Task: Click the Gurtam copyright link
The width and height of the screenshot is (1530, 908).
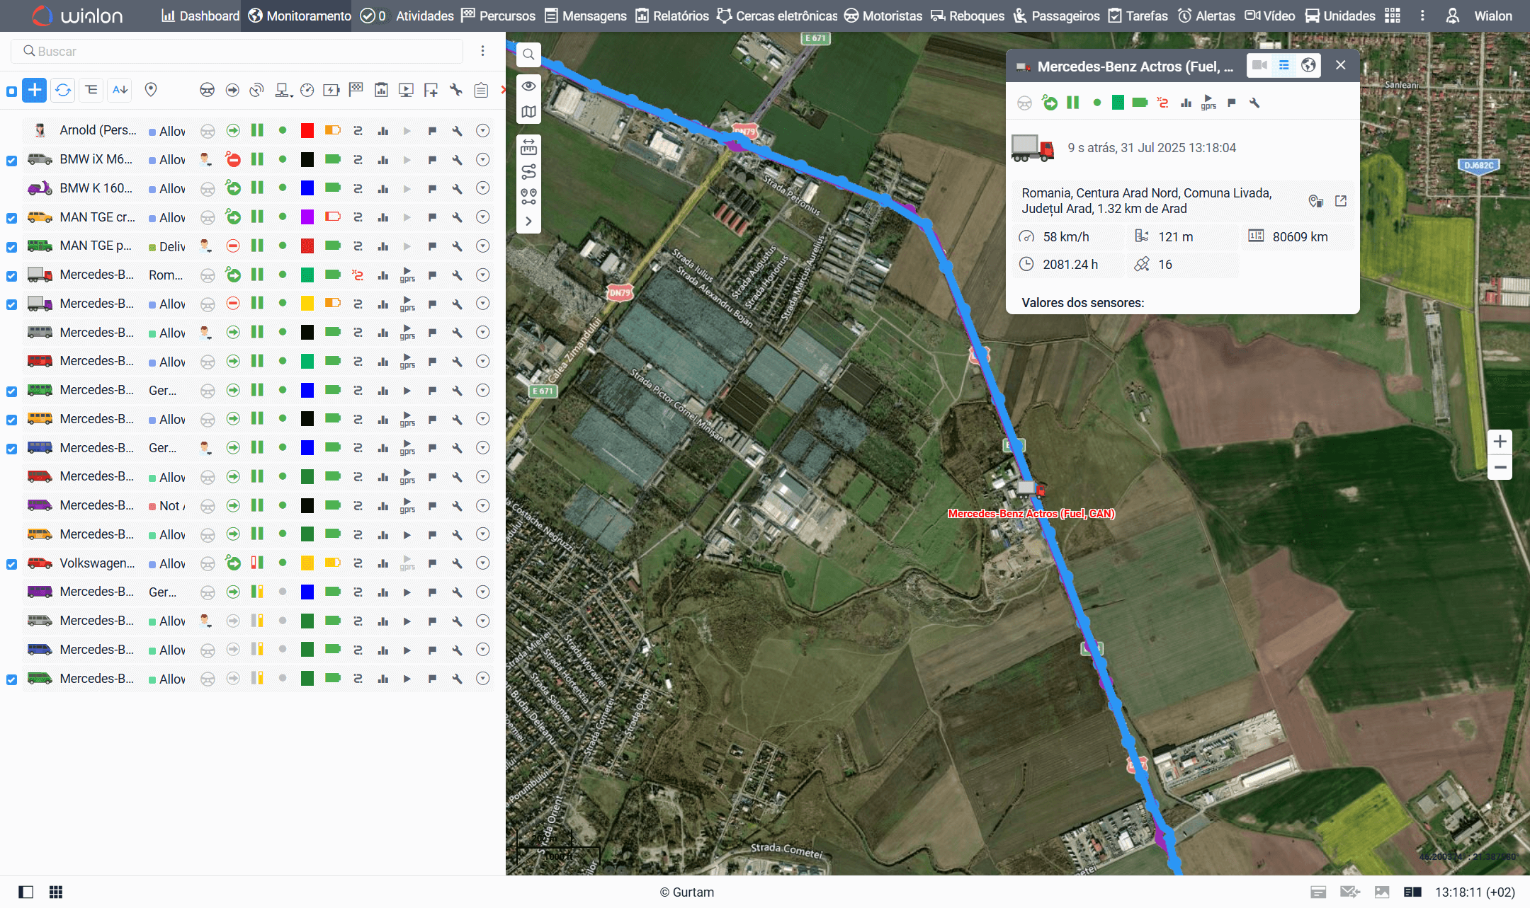Action: [x=686, y=892]
